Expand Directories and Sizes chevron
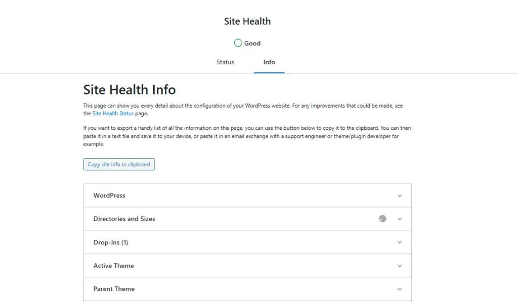Screen dimensions: 518x302 (x=400, y=219)
